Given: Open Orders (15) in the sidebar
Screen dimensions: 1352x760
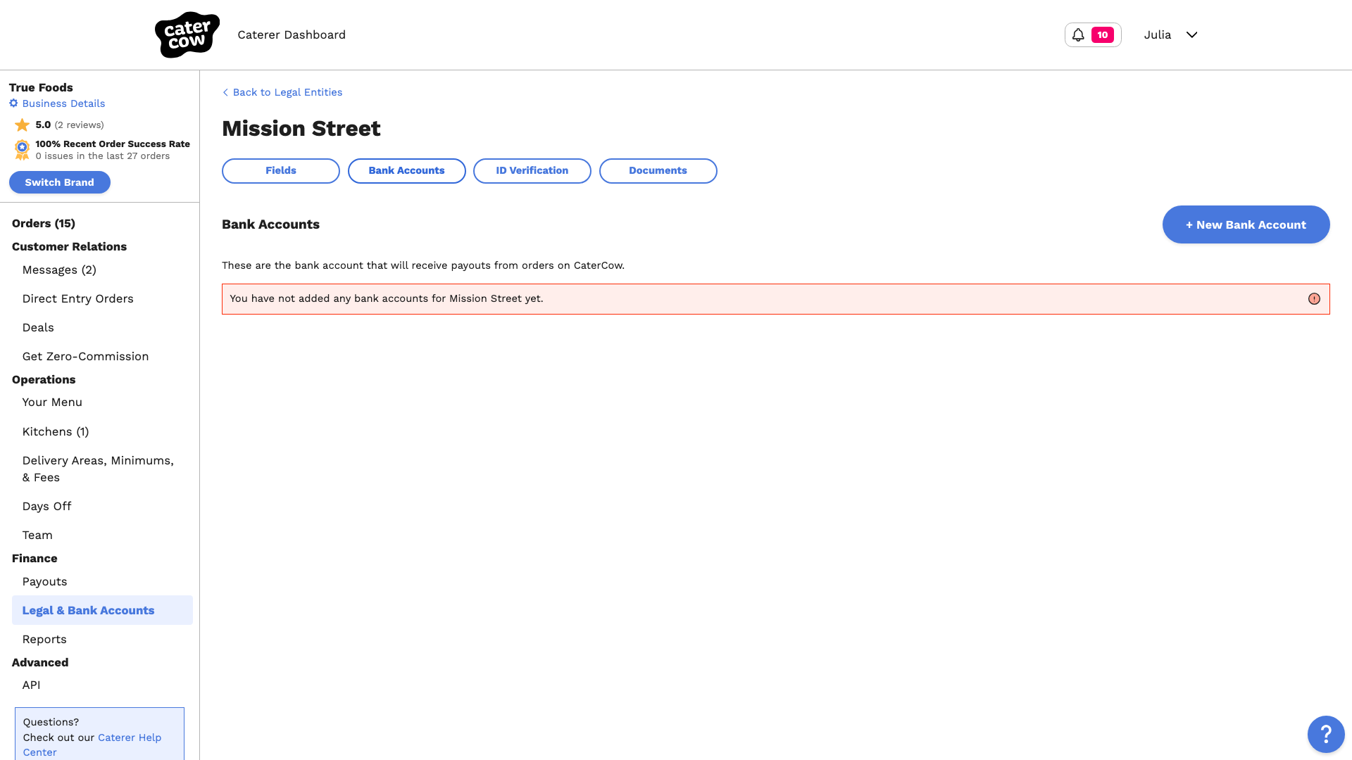Looking at the screenshot, I should click(x=44, y=223).
